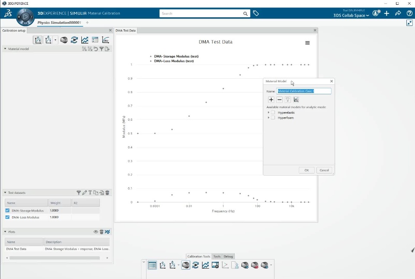The image size is (415, 279).
Task: Switch to the Tools tab
Action: click(x=217, y=257)
